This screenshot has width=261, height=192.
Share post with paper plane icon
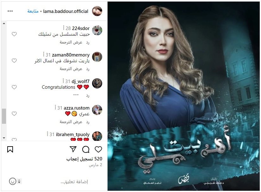point(73,149)
